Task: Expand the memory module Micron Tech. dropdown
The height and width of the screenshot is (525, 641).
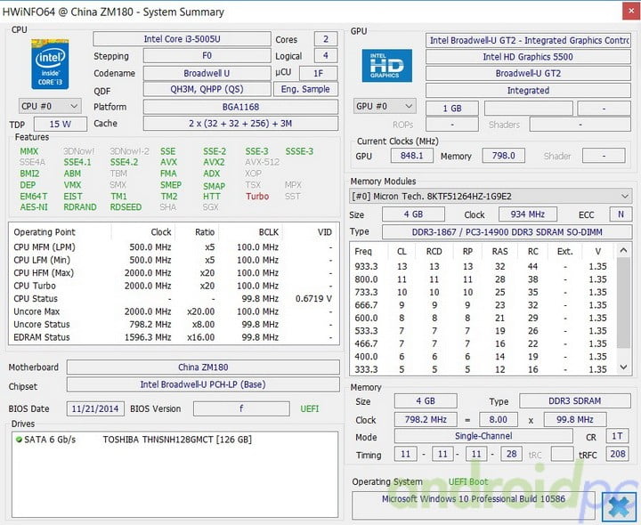Action: (491, 196)
